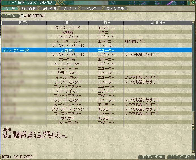The height and width of the screenshot is (160, 196).
Task: Enable the AUTO REFRESH checkbox
Action: tap(22, 16)
